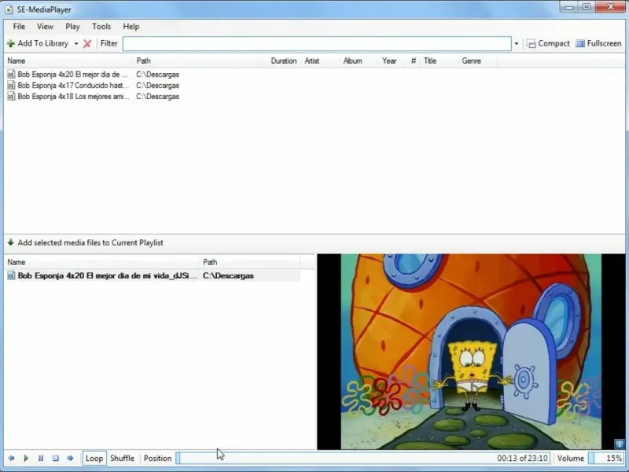The width and height of the screenshot is (629, 472).
Task: Toggle the Loop button
Action: pyautogui.click(x=94, y=458)
